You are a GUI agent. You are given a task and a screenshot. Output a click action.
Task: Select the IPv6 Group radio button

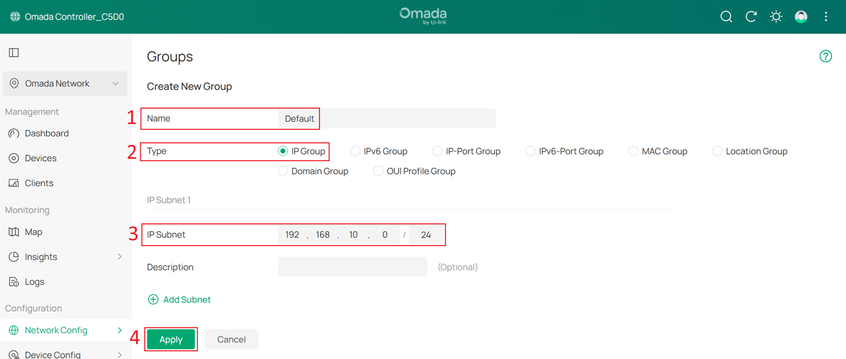(355, 151)
